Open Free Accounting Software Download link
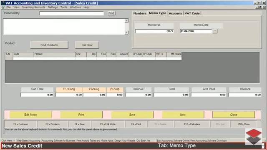 click(x=209, y=141)
